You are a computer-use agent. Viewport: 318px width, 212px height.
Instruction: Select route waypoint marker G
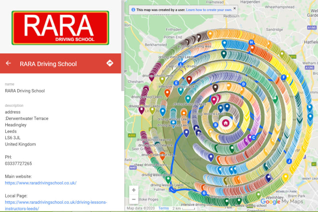pyautogui.click(x=204, y=193)
